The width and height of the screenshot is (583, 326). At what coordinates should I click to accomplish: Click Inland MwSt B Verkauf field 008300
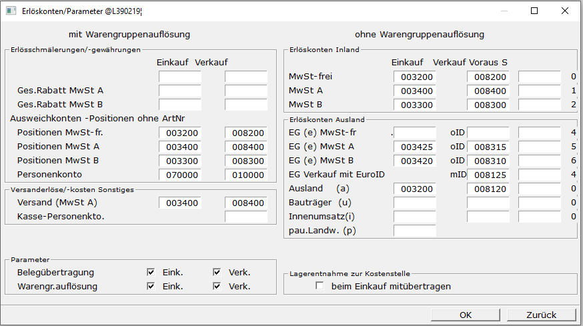[487, 105]
